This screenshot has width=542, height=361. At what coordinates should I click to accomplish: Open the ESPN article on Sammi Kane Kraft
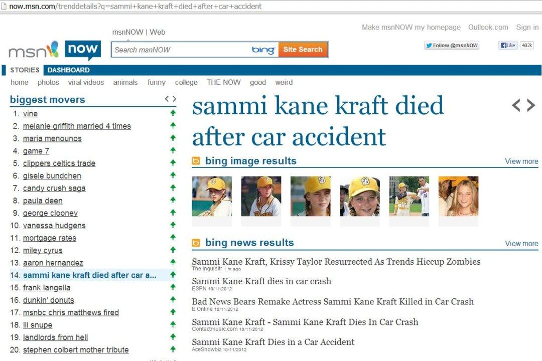coord(261,281)
